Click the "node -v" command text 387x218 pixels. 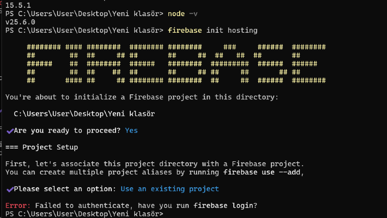point(183,14)
